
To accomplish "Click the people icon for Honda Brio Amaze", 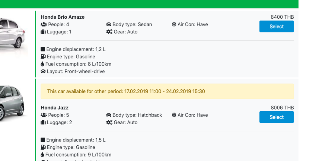I will (x=43, y=24).
